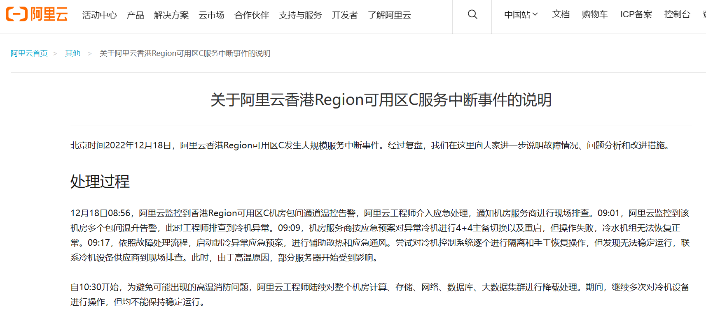This screenshot has height=316, width=706.
Task: Expand the 中国站 region dropdown
Action: click(x=521, y=14)
